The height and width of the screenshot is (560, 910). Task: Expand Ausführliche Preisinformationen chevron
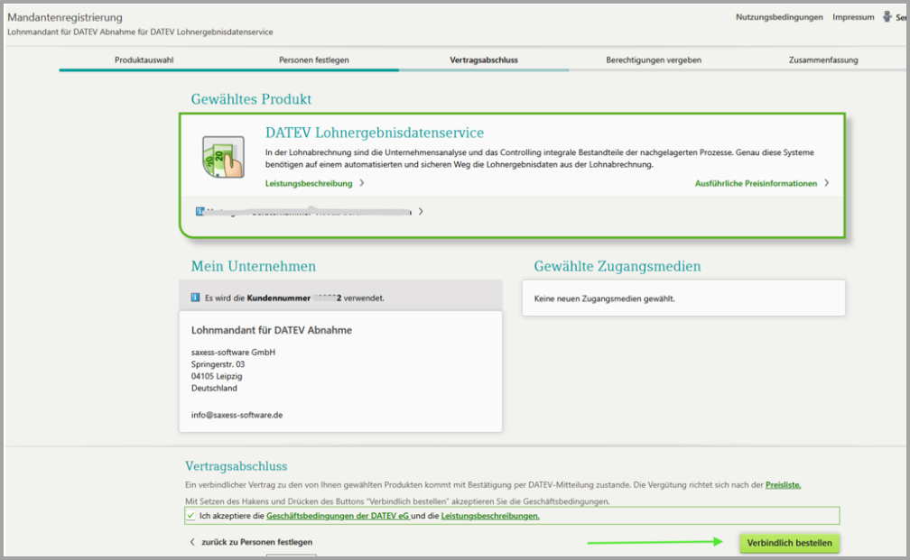pos(826,183)
